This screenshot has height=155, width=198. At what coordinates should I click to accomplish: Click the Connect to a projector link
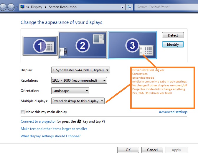pyautogui.click(x=38, y=121)
